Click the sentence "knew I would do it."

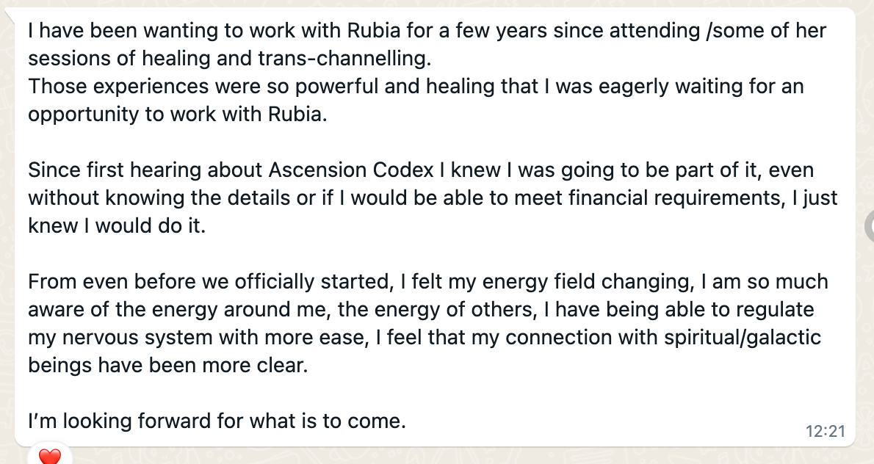pos(117,225)
